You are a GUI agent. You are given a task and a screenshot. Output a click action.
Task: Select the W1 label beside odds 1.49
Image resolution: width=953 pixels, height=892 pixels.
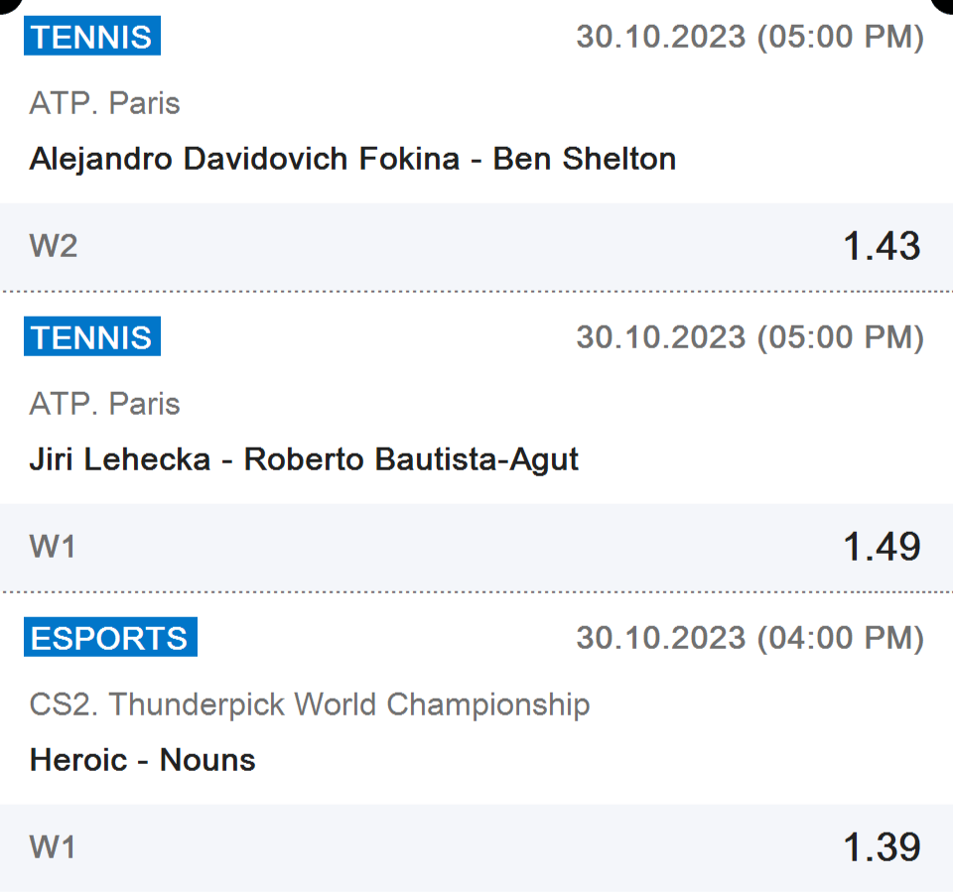pos(54,547)
